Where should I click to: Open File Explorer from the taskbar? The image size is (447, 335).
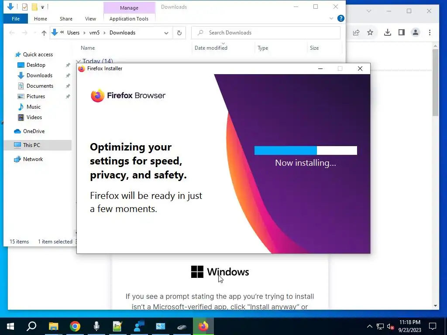point(53,326)
